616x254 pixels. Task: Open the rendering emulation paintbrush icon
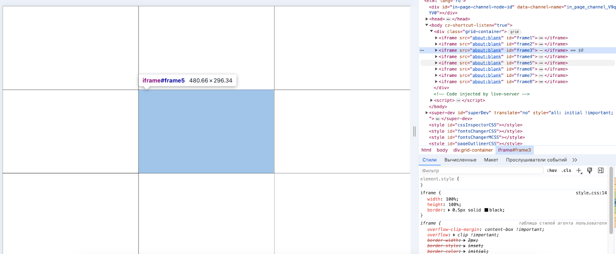[x=589, y=171]
